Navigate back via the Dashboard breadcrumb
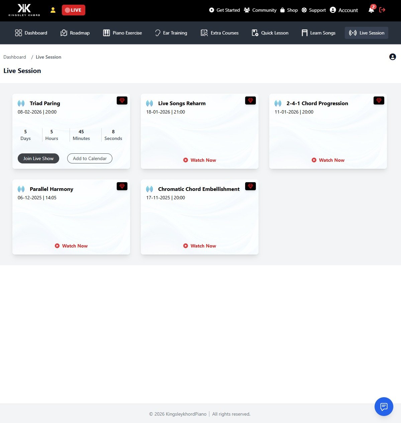 pos(14,57)
